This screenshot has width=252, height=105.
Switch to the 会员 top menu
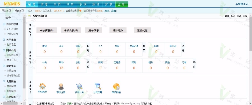pos(57,4)
